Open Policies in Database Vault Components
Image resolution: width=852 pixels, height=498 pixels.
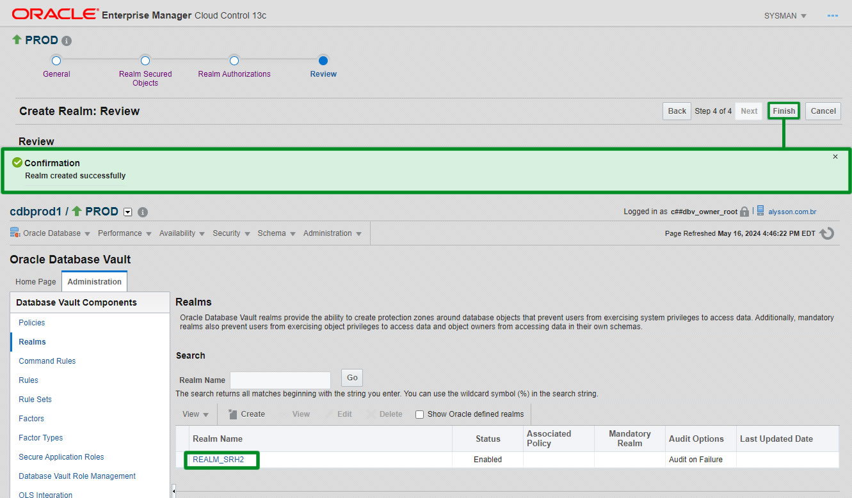pyautogui.click(x=32, y=323)
